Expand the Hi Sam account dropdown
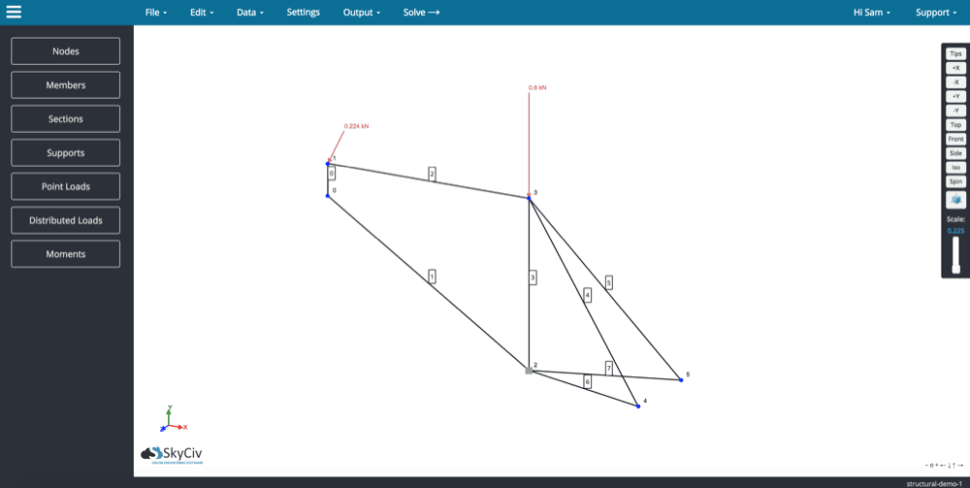Viewport: 970px width, 488px height. [871, 13]
